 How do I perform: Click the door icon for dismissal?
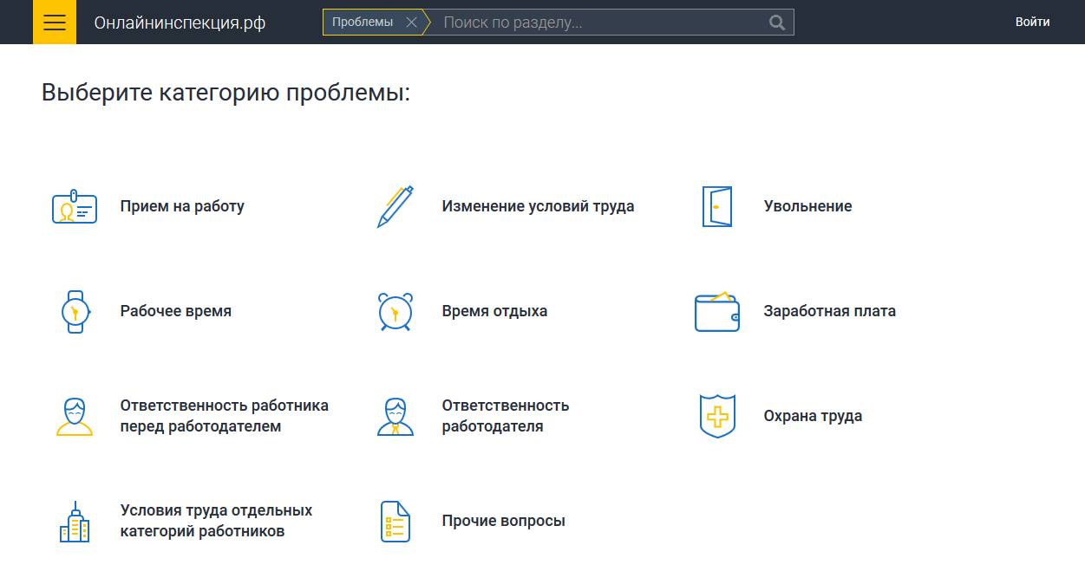[716, 207]
